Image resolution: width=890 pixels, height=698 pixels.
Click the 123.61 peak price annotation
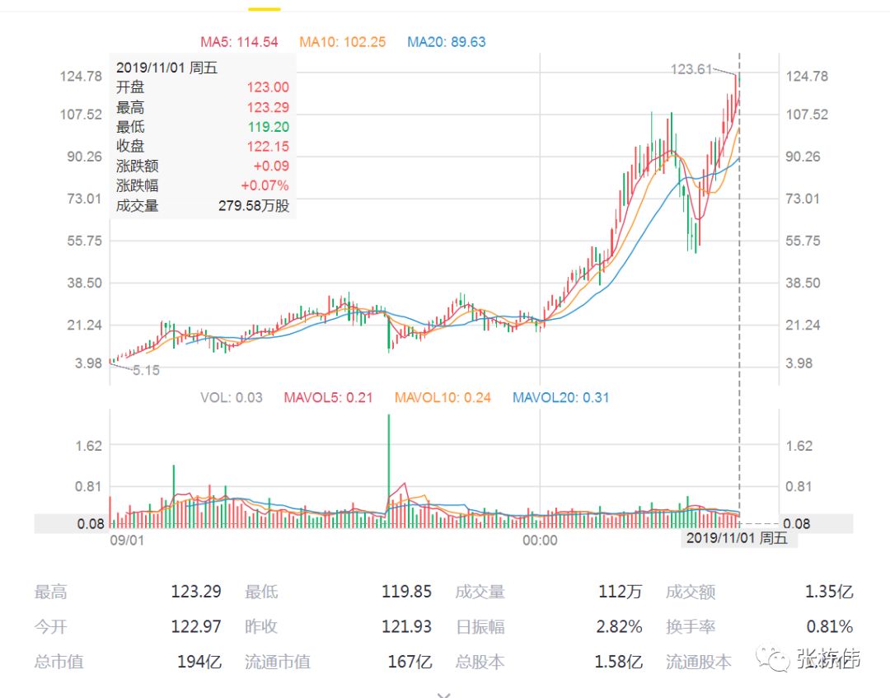691,69
